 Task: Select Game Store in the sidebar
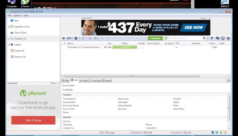(20, 33)
